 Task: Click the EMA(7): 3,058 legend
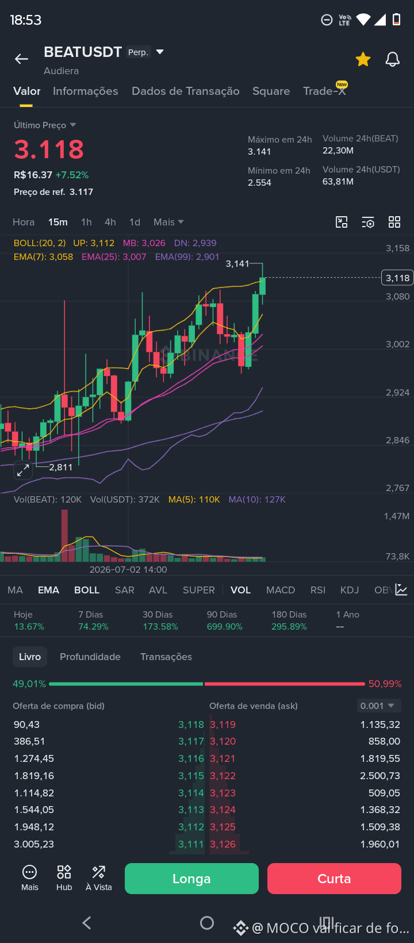43,256
